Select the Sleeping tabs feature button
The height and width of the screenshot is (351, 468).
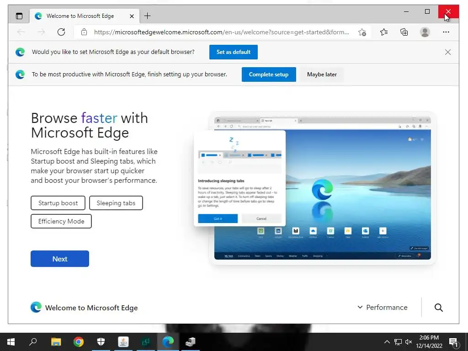pos(116,203)
